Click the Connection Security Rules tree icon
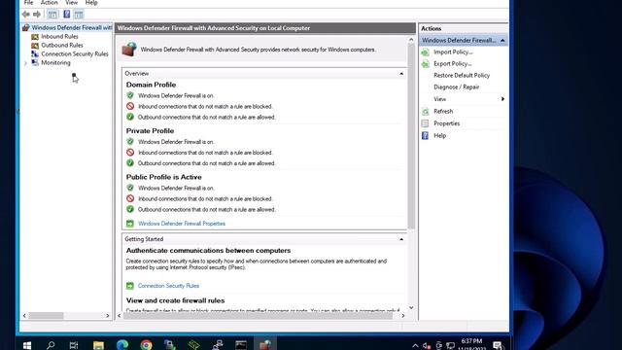The image size is (622, 350). click(35, 54)
